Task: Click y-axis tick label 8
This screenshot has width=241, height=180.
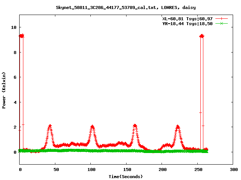Action: [x=15, y=52]
